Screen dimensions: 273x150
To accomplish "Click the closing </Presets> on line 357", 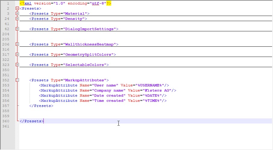I will 41,106.
